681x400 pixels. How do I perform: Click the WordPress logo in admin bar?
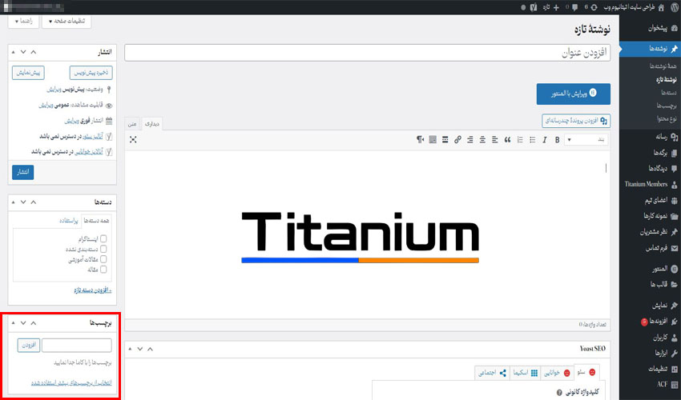pyautogui.click(x=674, y=7)
